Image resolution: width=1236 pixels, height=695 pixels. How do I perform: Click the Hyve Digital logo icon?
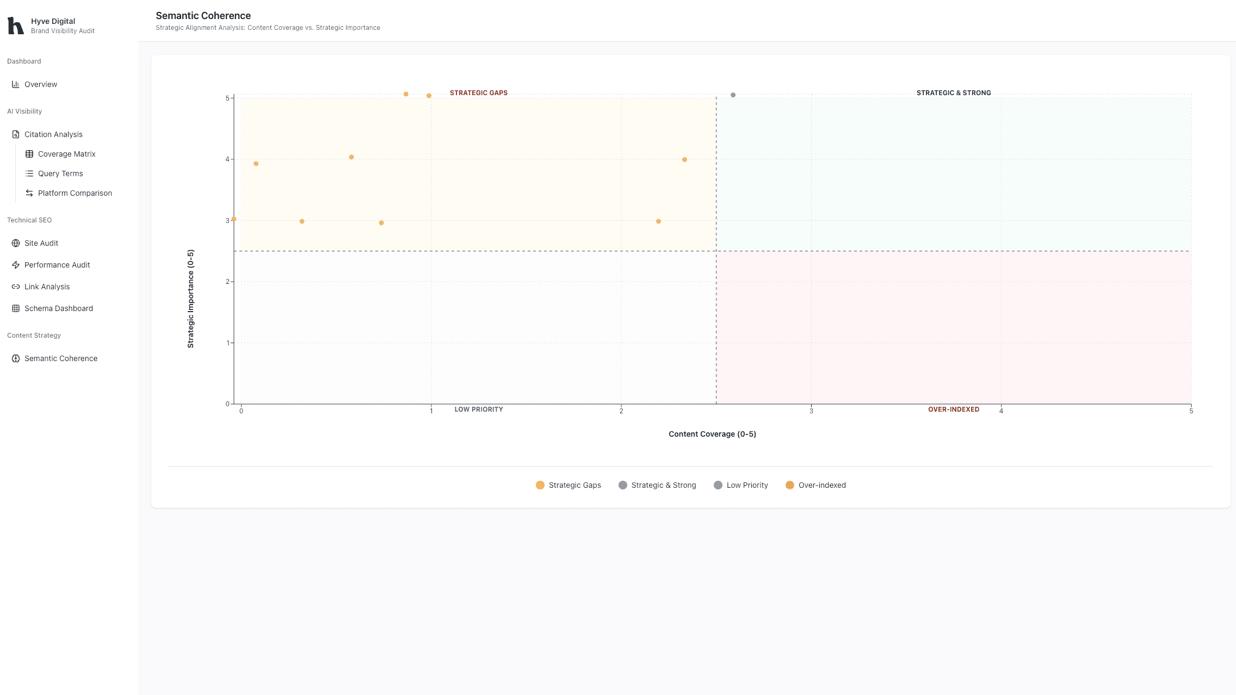pyautogui.click(x=15, y=26)
